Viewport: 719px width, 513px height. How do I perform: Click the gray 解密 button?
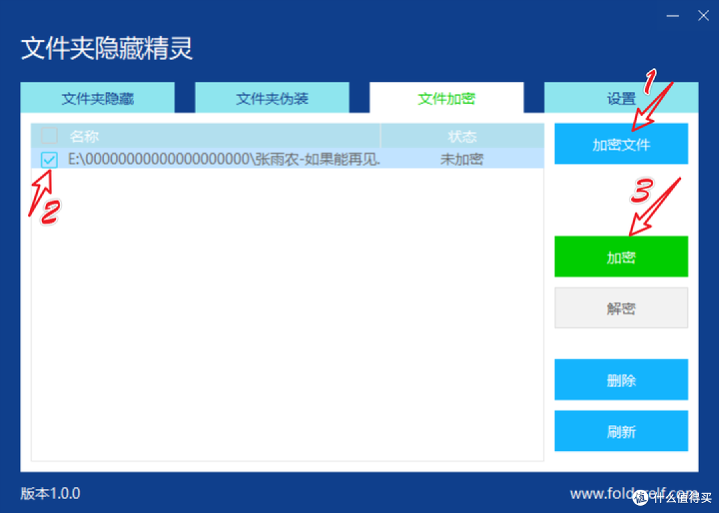point(621,308)
